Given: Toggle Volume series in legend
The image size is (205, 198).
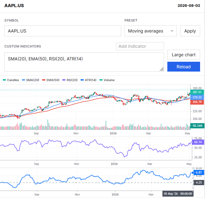Looking at the screenshot, I should (x=107, y=80).
